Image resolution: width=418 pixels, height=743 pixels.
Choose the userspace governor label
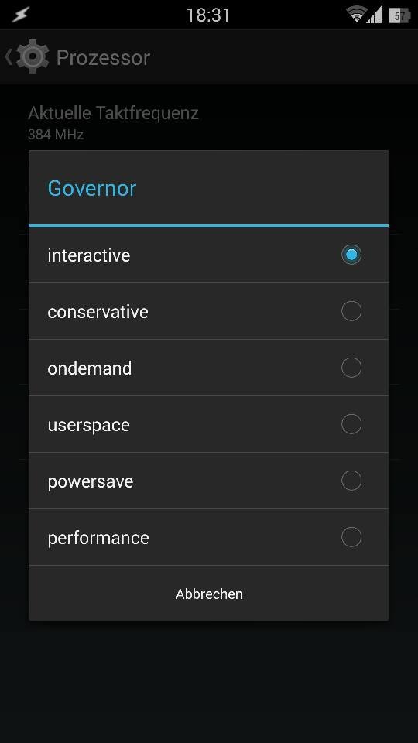coord(88,426)
